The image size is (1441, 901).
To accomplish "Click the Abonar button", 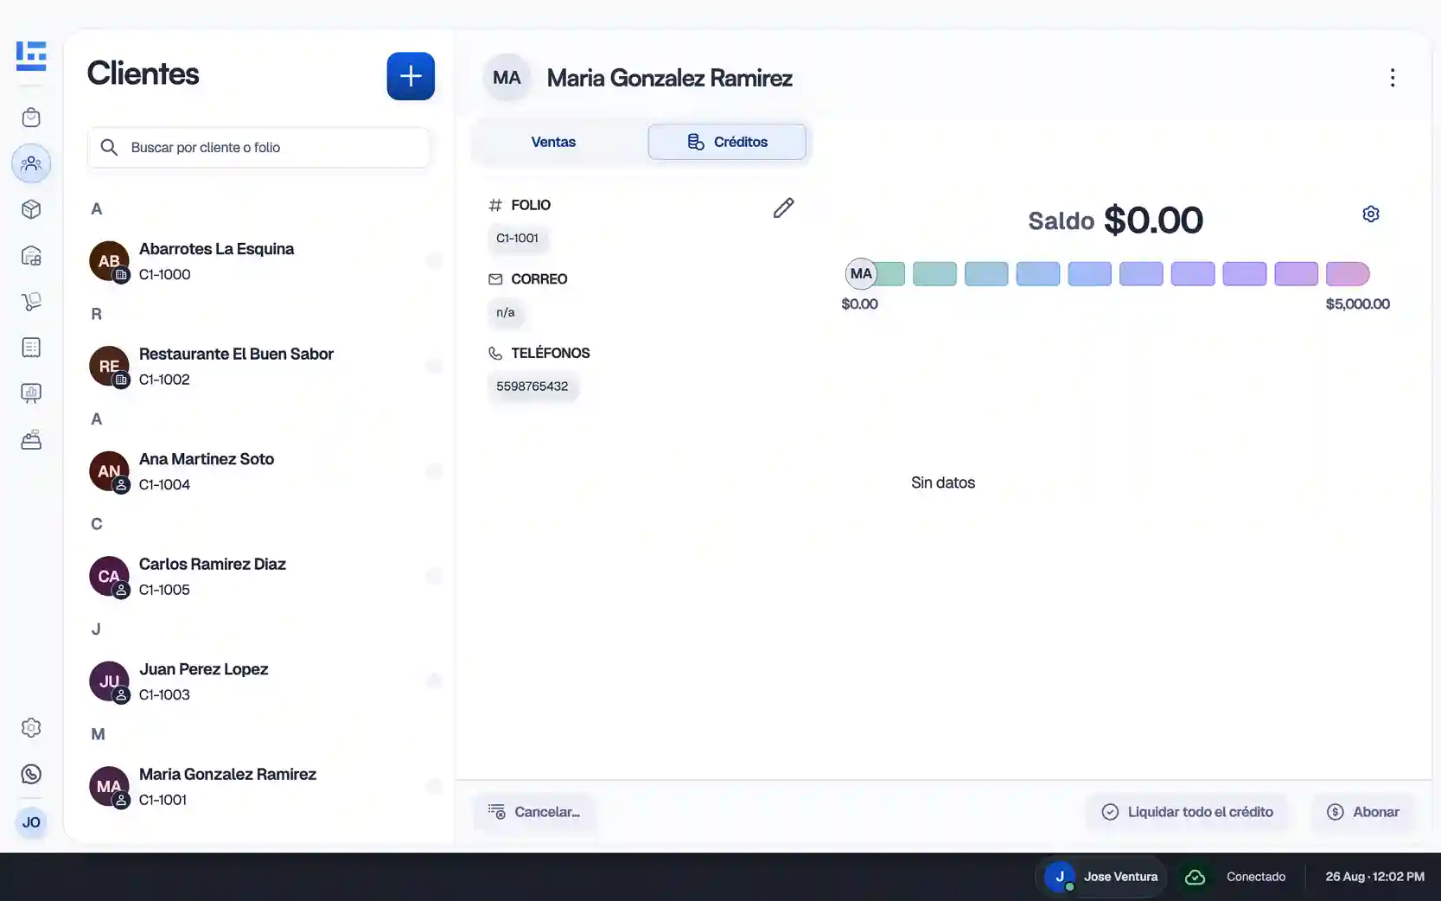I will (x=1363, y=812).
